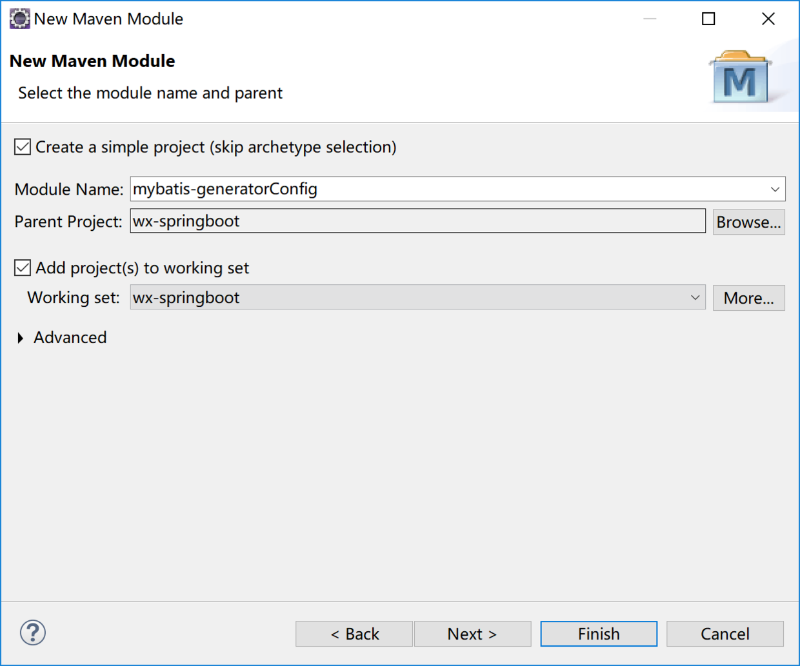Open the Module Name dropdown arrow
Viewport: 800px width, 666px height.
click(x=775, y=190)
